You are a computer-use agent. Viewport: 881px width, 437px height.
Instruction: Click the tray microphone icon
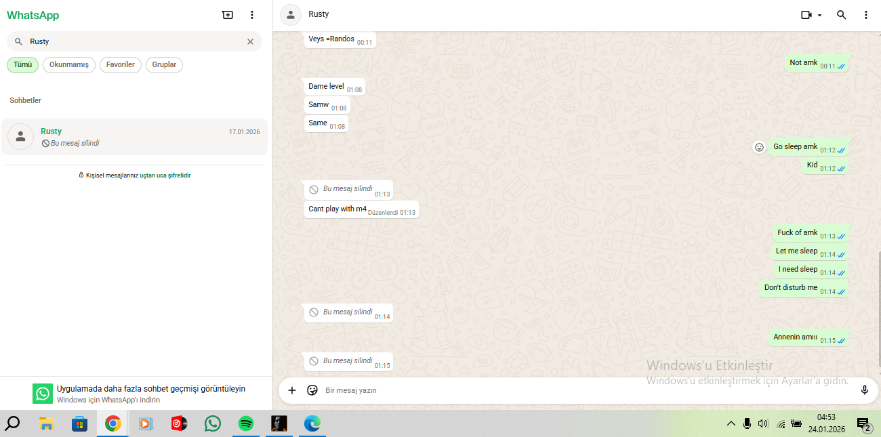click(747, 424)
